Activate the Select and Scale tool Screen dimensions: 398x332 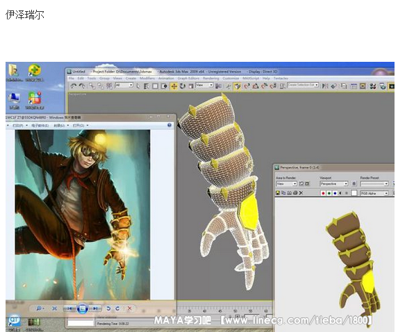coord(191,86)
